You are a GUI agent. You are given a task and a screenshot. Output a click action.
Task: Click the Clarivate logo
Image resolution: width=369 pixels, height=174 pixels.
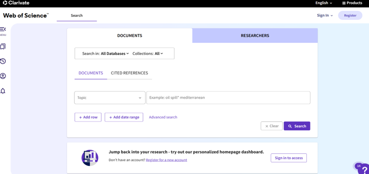point(16,3)
